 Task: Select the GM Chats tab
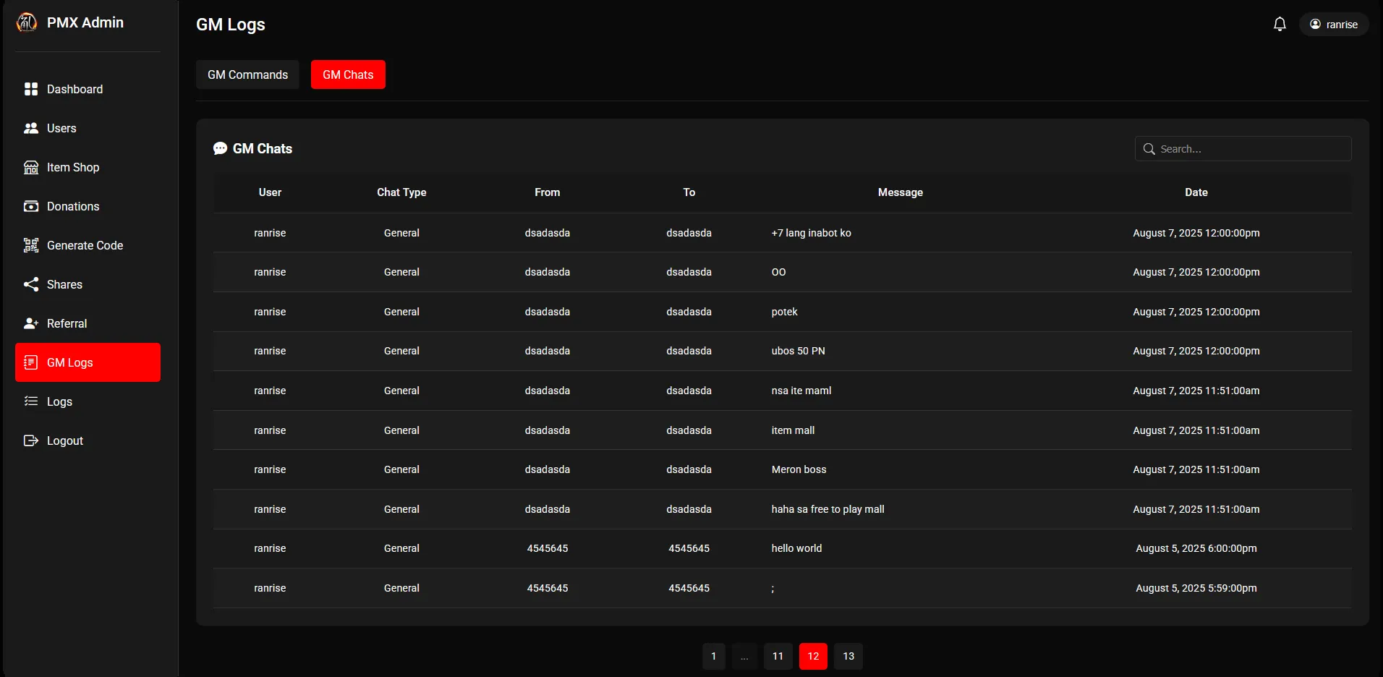[348, 74]
